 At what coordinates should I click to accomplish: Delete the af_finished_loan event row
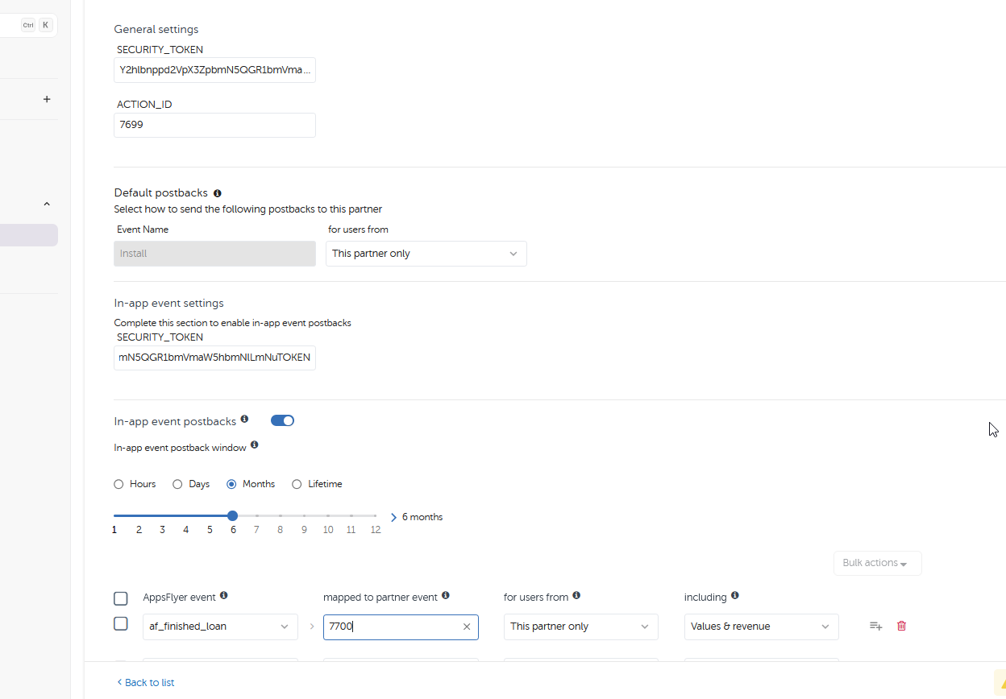pyautogui.click(x=901, y=626)
